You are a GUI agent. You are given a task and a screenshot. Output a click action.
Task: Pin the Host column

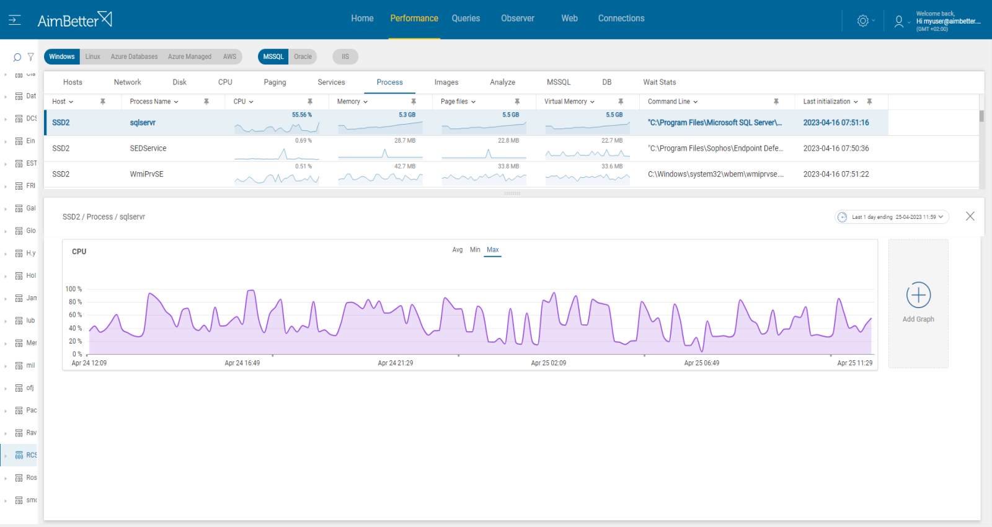tap(103, 102)
